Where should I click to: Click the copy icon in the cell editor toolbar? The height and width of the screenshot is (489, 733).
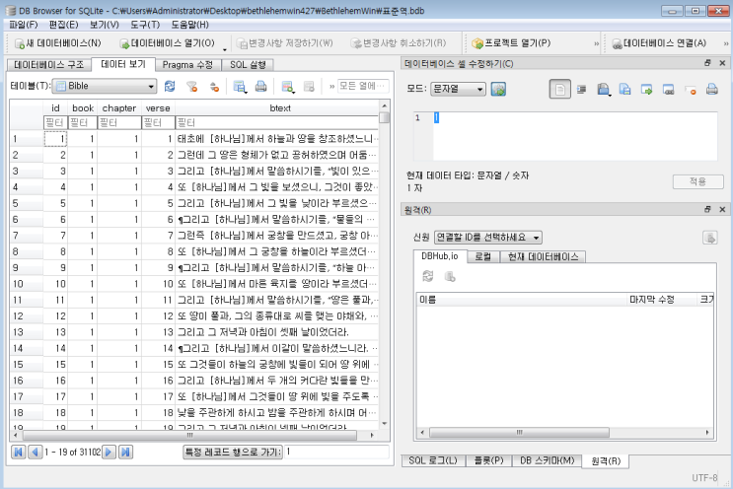(x=625, y=89)
